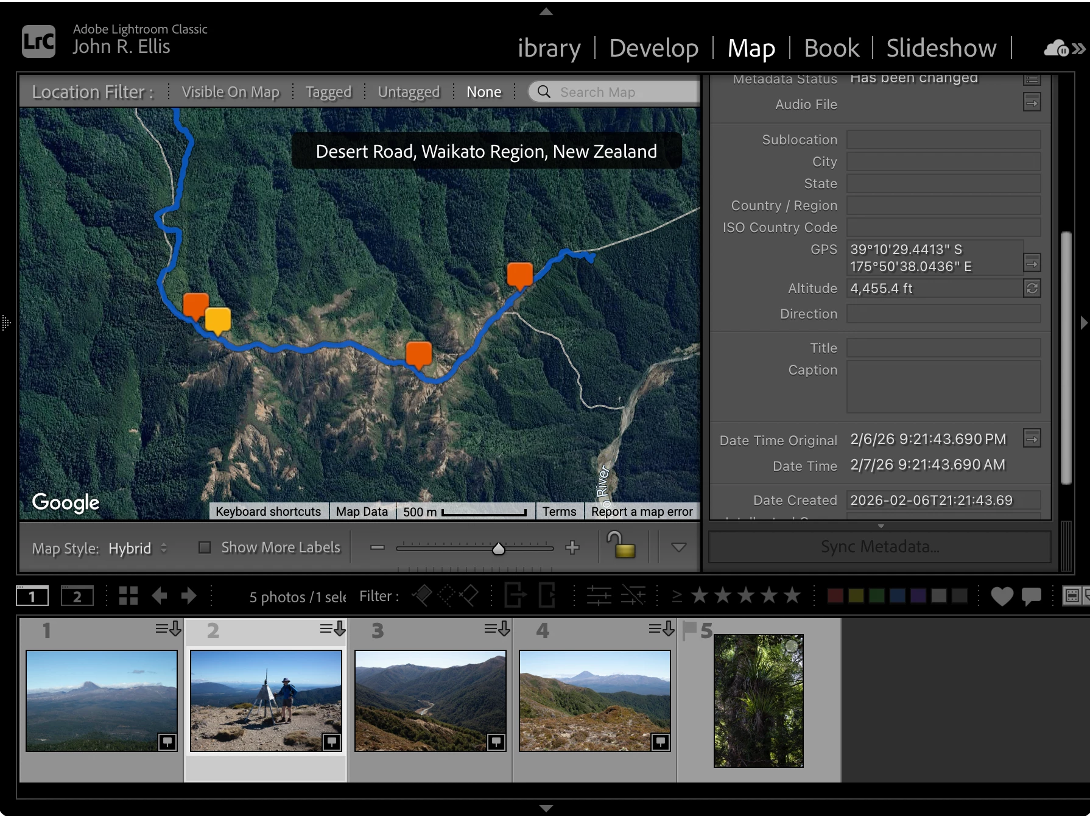Click the orange pin at the track's upper right
1090x816 pixels.
(x=520, y=275)
